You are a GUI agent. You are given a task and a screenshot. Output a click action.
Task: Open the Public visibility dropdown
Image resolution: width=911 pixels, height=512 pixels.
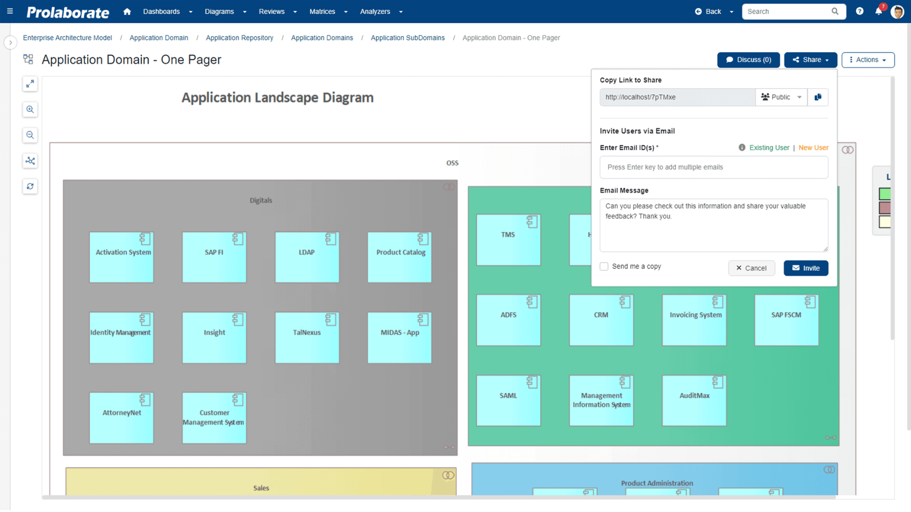pos(781,97)
